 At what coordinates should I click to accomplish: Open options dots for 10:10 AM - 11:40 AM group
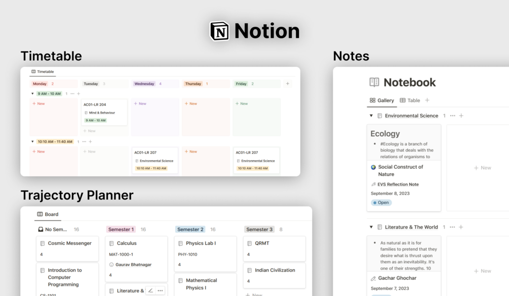point(85,141)
